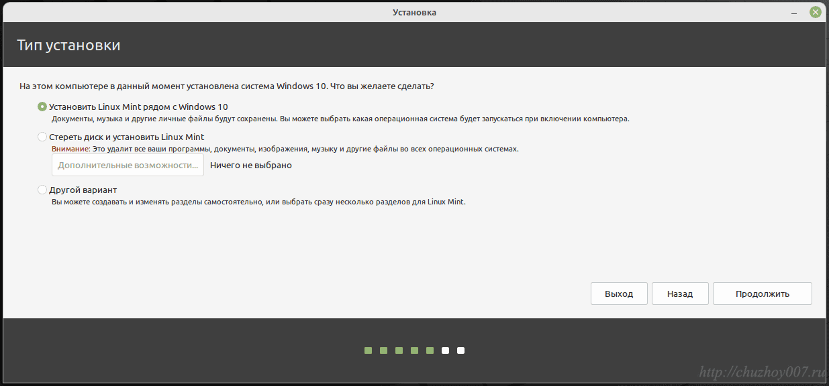Image resolution: width=829 pixels, height=386 pixels.
Task: Go back with the "Назад" button
Action: 679,294
